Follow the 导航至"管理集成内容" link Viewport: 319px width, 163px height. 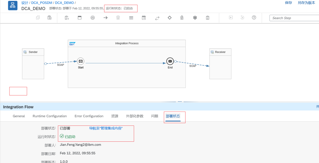point(106,128)
